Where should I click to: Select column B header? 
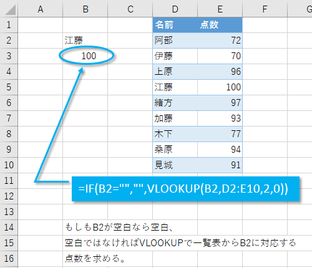tap(85, 9)
